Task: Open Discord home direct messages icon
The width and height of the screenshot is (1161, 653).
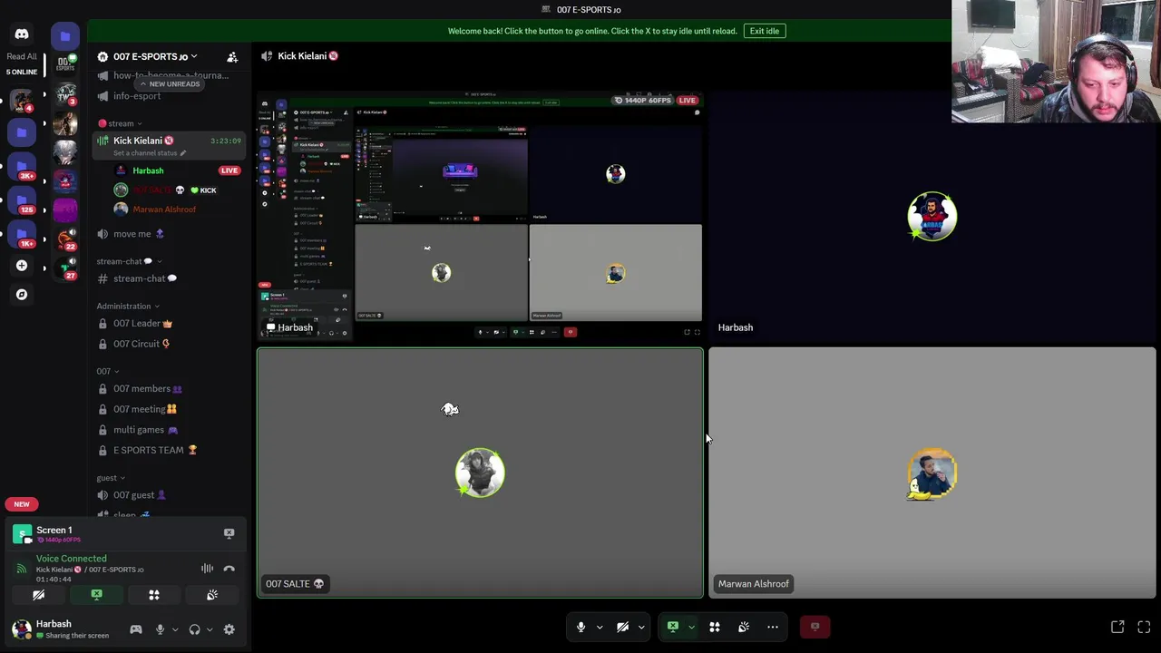Action: click(x=22, y=34)
